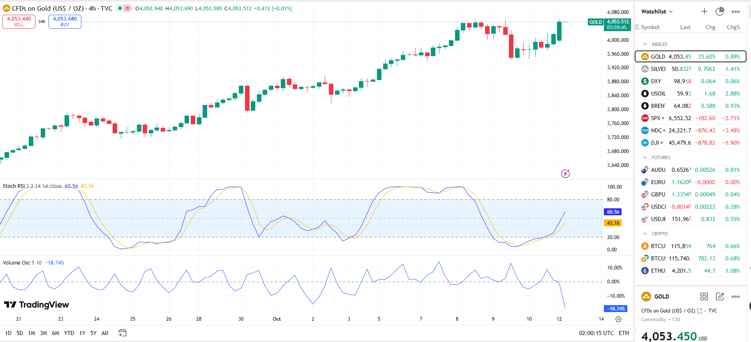Click the lightning bolt icon on the chart
The width and height of the screenshot is (751, 342).
click(x=566, y=173)
